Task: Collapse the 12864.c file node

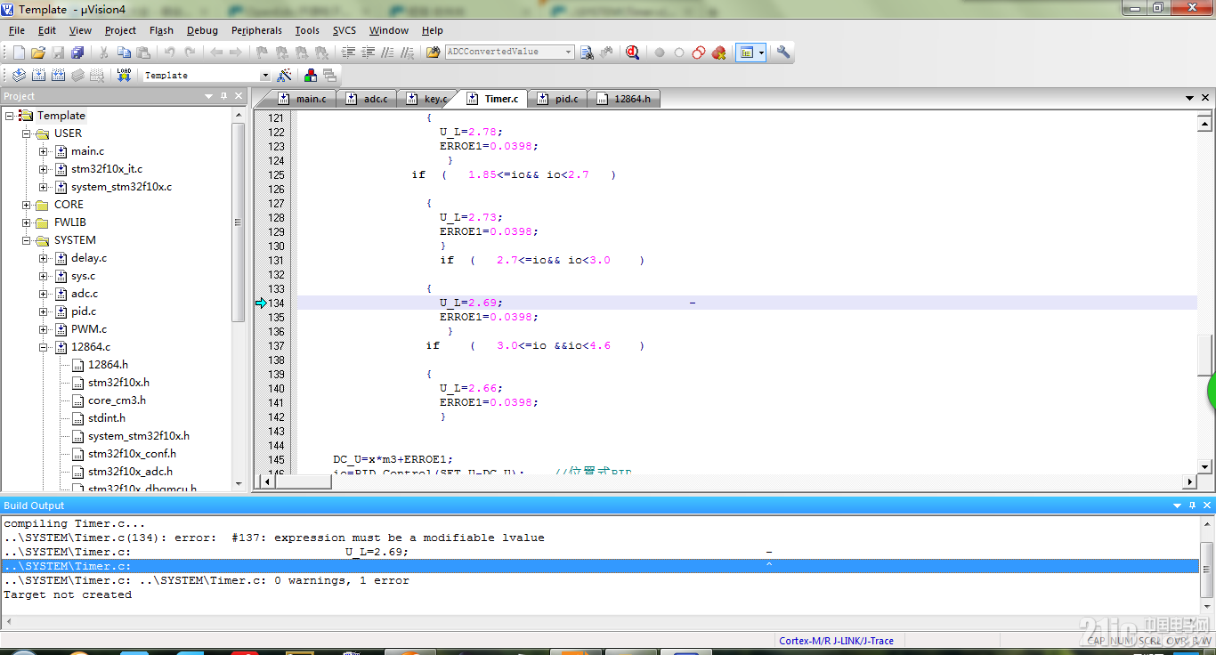Action: pos(43,347)
